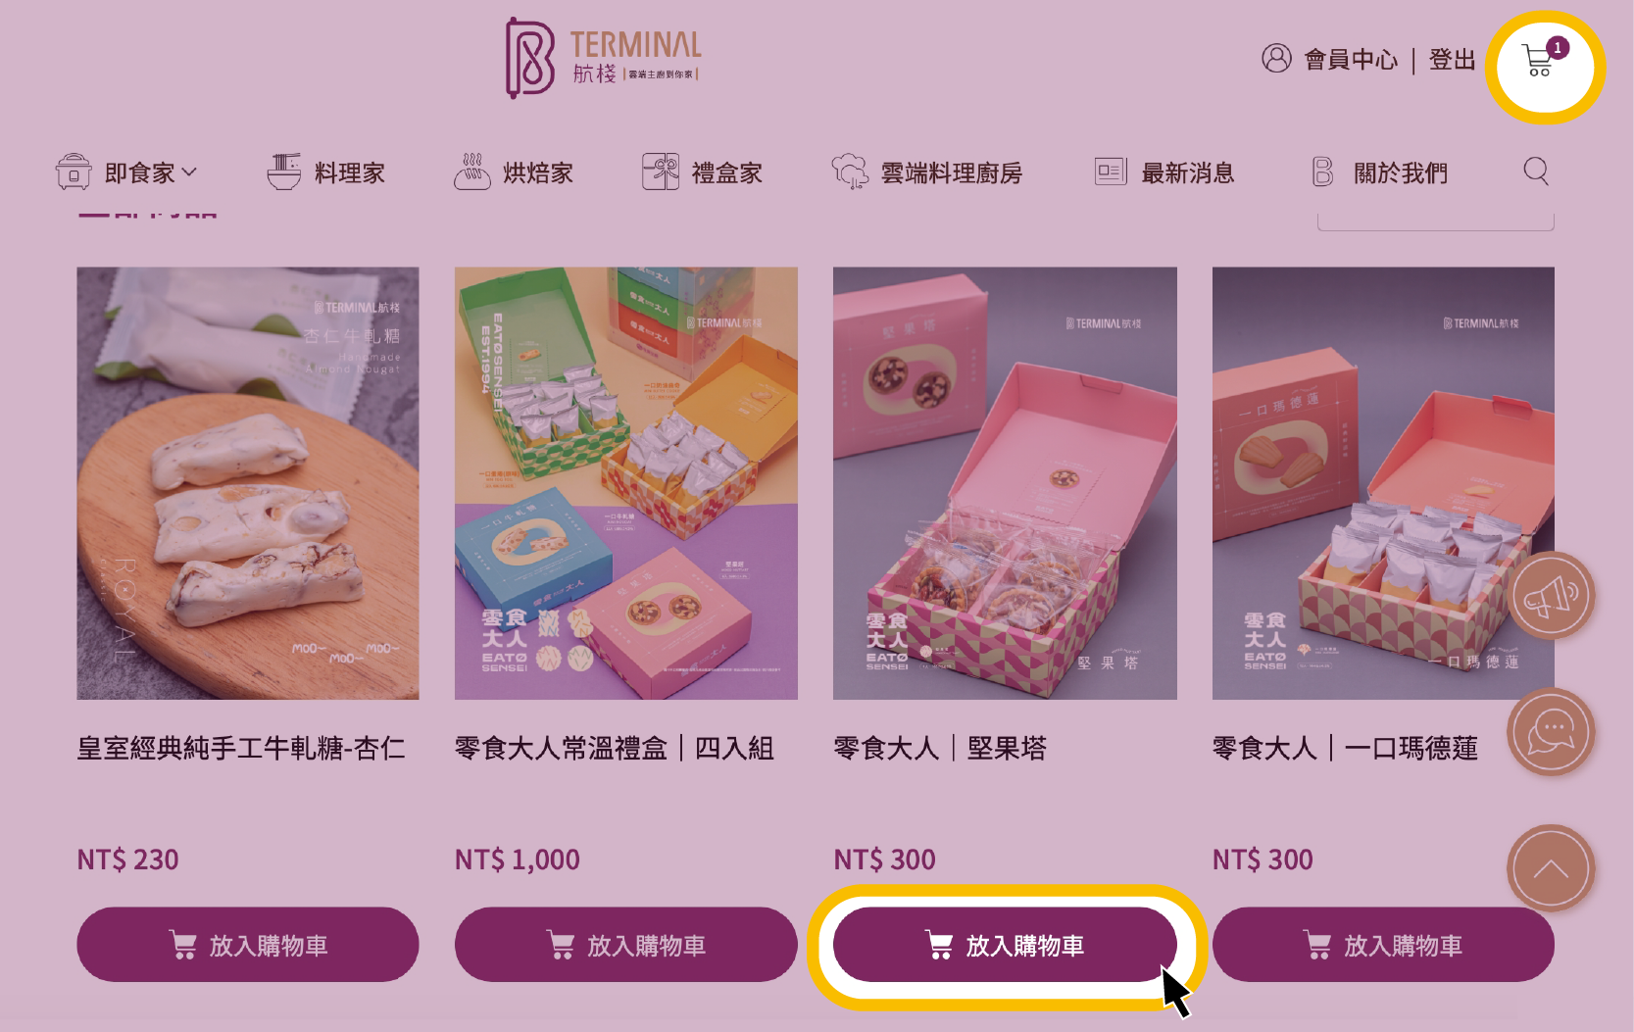Add 杏仁牛軋糖 NT$ 230 to cart
The width and height of the screenshot is (1634, 1032).
pyautogui.click(x=248, y=945)
